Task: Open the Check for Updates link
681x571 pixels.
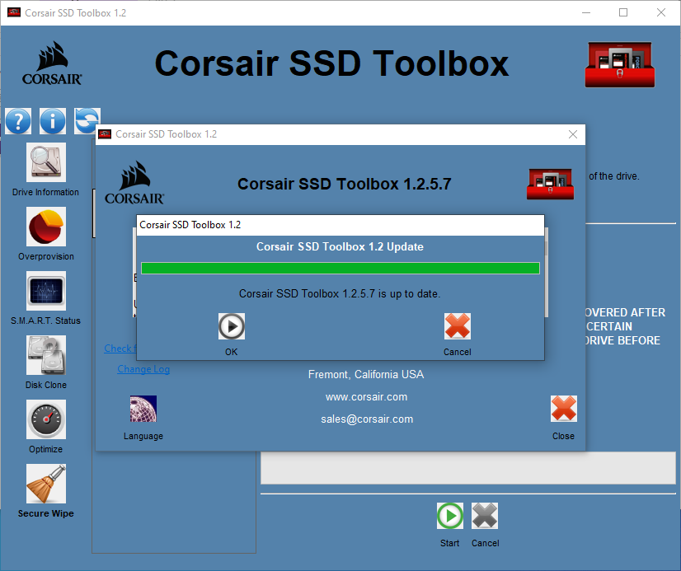Action: pos(119,348)
